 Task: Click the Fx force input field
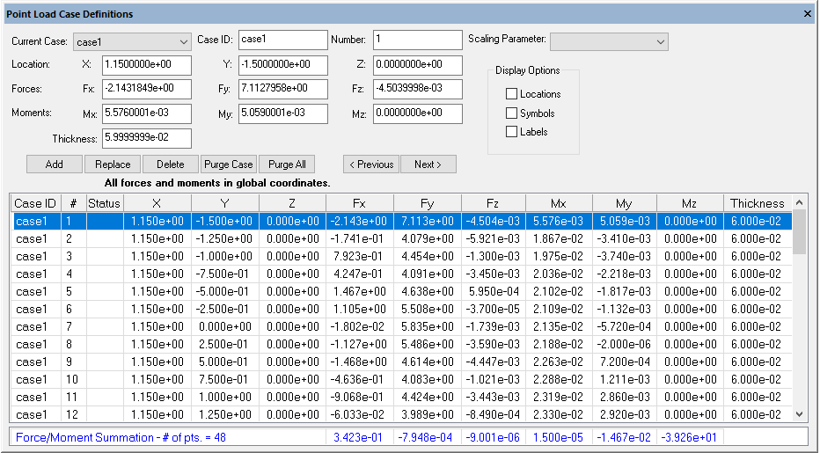click(x=147, y=89)
